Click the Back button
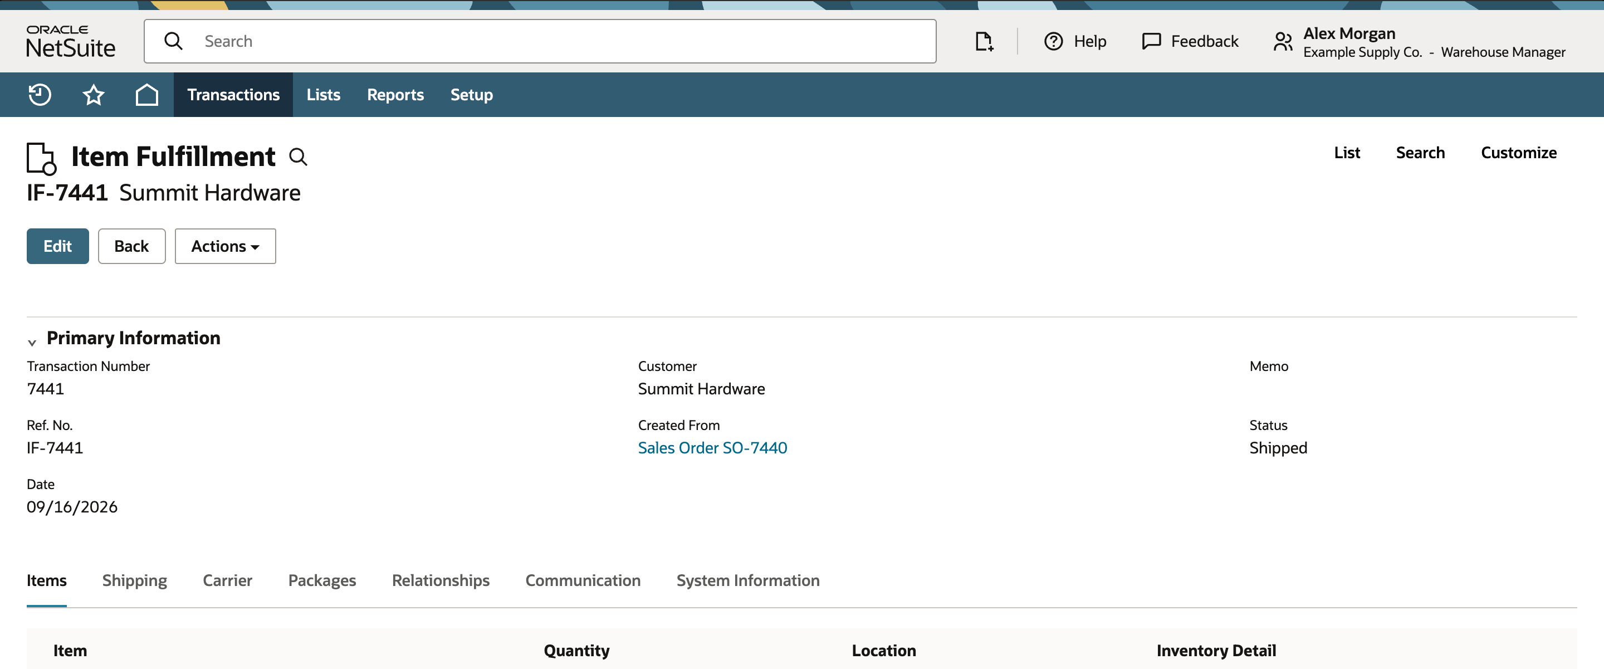Viewport: 1604px width, 669px height. click(x=131, y=246)
